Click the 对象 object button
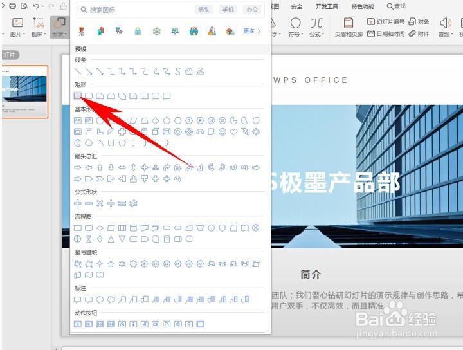 (419, 22)
